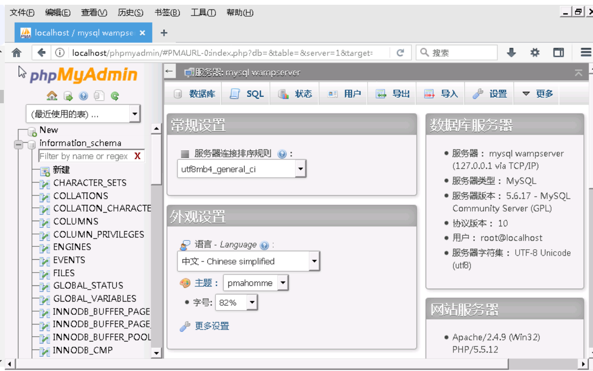Open the 历史(S) menu

(131, 12)
